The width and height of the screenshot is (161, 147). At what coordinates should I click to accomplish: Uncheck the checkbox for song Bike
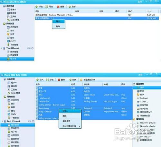pyautogui.click(x=37, y=95)
